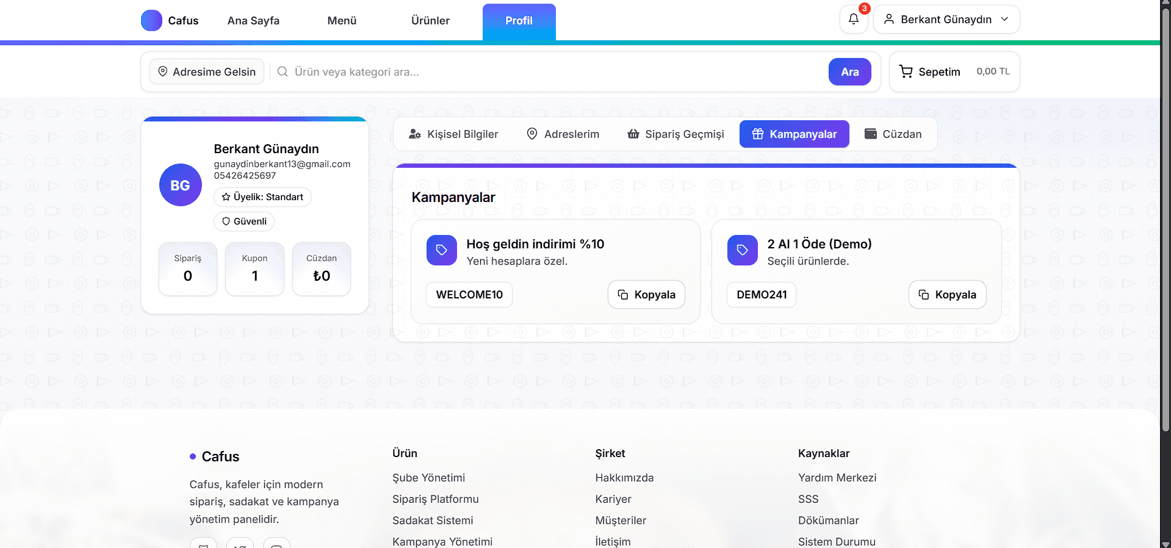Click the scrollbar down arrow
The height and width of the screenshot is (548, 1171).
tap(1166, 543)
